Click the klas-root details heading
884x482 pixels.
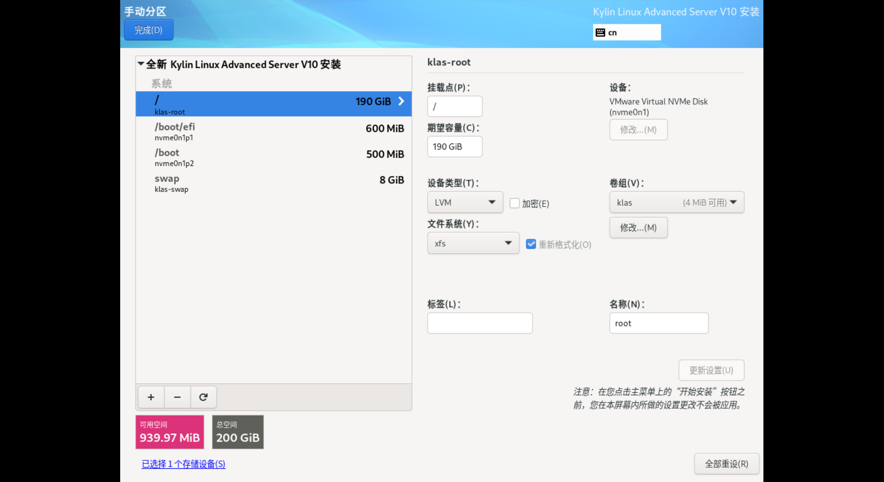click(x=449, y=62)
